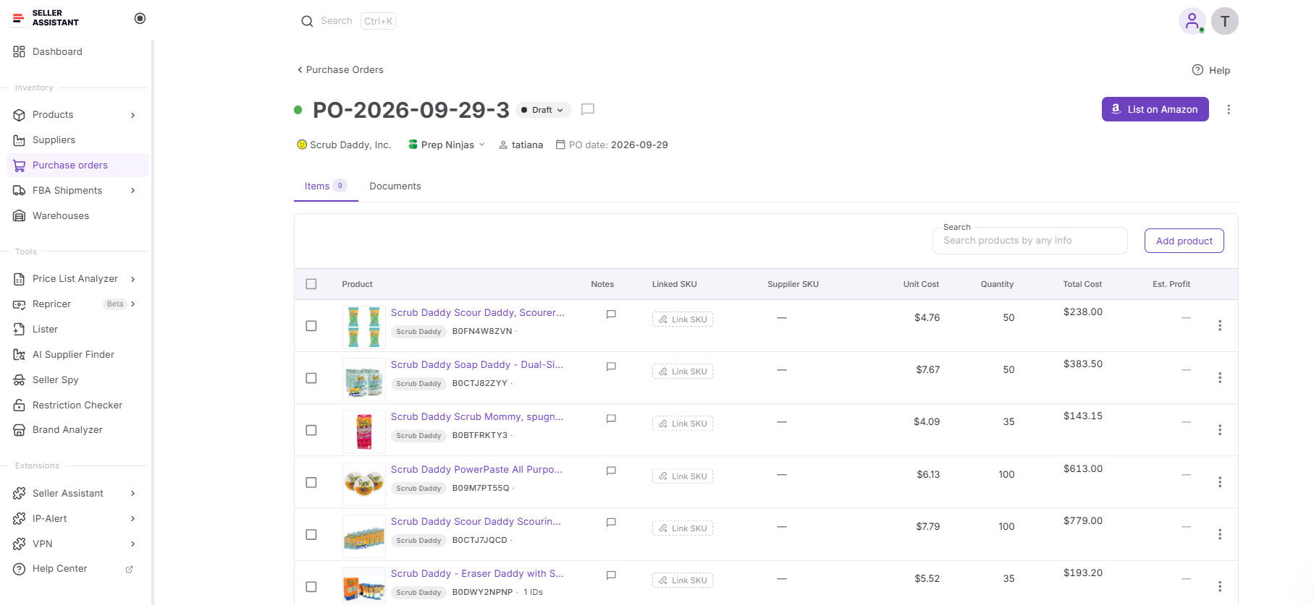Click the AI Supplier Finder icon
Screen dimensions: 1314x605
[x=20, y=355]
